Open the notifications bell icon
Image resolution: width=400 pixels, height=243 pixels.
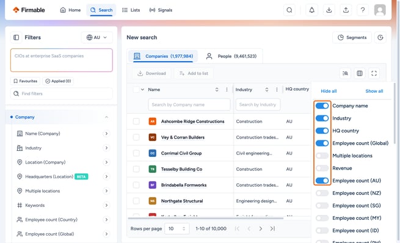tap(311, 10)
